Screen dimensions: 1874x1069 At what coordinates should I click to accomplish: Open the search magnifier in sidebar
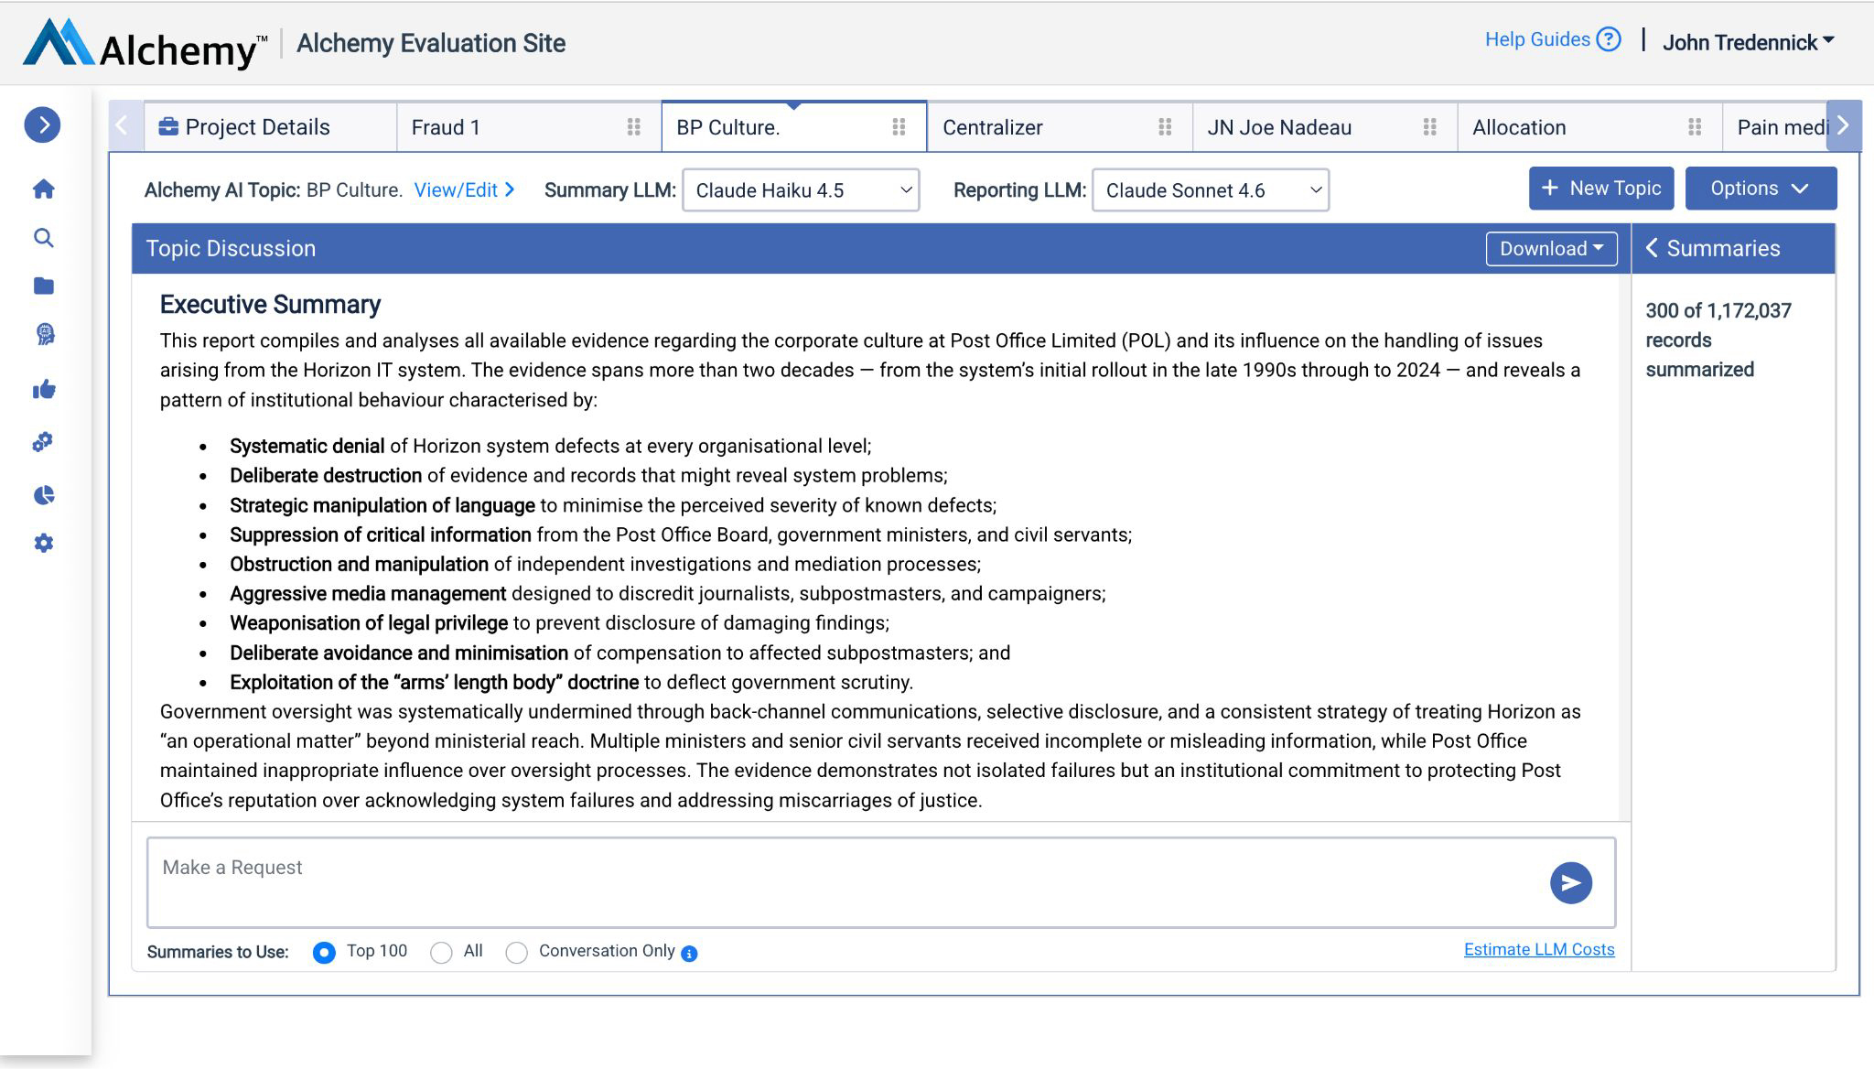(x=43, y=238)
